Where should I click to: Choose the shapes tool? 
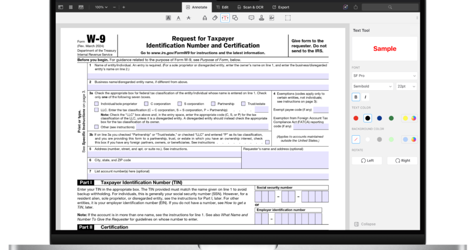click(235, 18)
